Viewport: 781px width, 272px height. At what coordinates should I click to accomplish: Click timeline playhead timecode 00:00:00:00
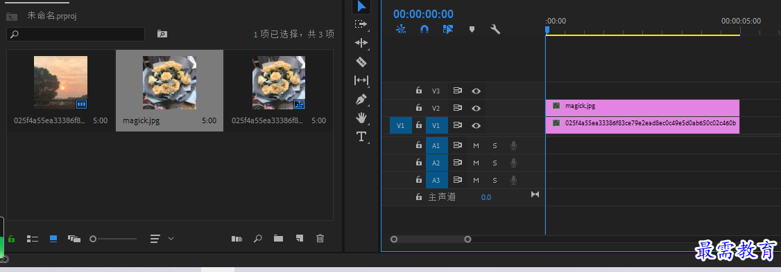click(423, 14)
